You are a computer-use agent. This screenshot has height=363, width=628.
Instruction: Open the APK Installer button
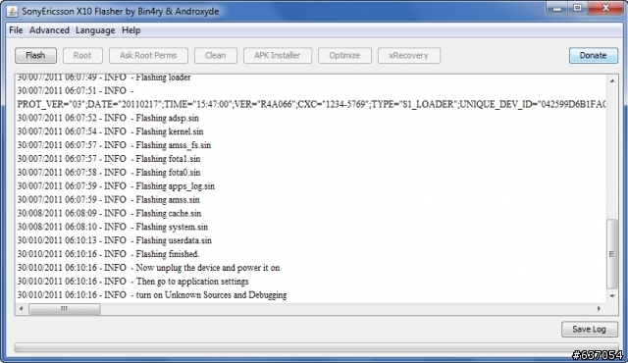point(277,55)
